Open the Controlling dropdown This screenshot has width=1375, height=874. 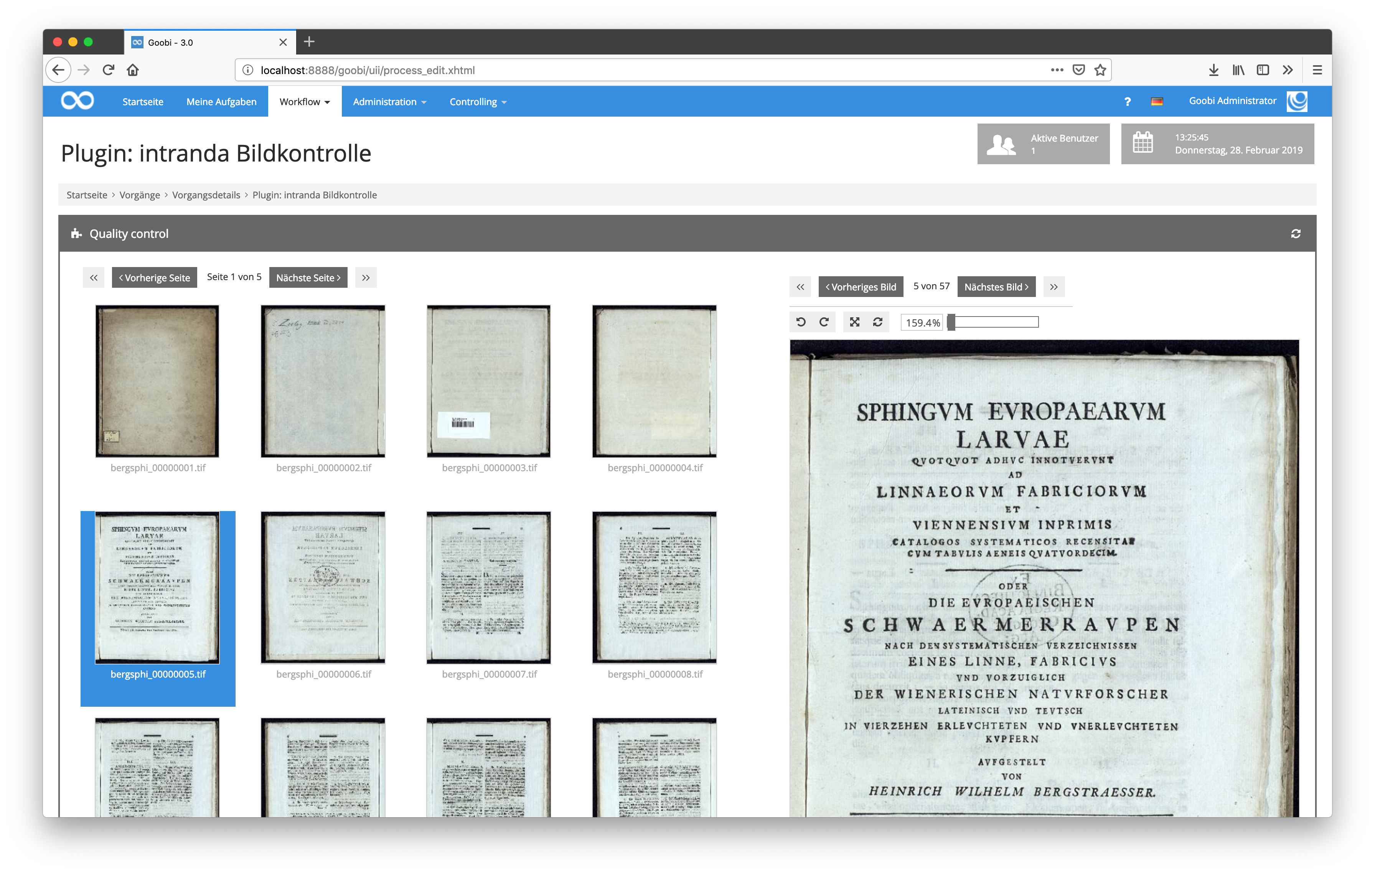coord(477,102)
